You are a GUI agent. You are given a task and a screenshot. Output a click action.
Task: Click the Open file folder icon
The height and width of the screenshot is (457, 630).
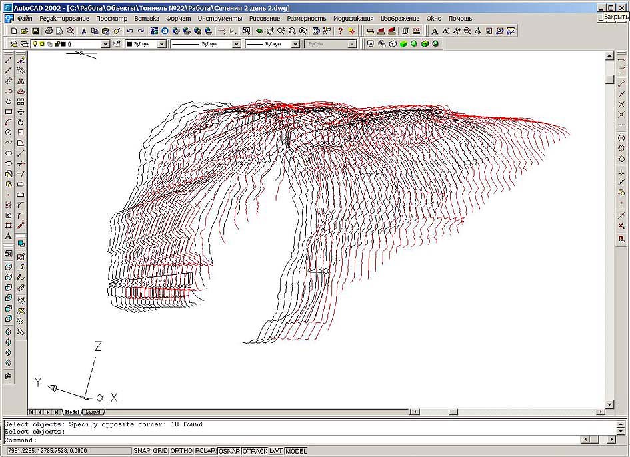pos(25,31)
